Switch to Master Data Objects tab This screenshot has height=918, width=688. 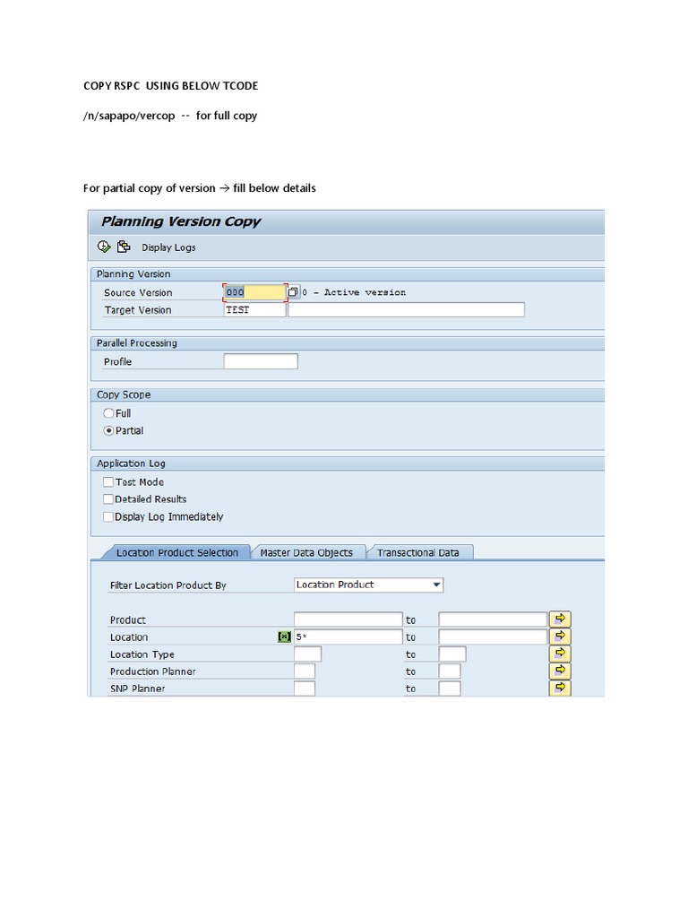306,552
